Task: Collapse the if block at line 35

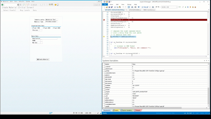Action: (109, 42)
